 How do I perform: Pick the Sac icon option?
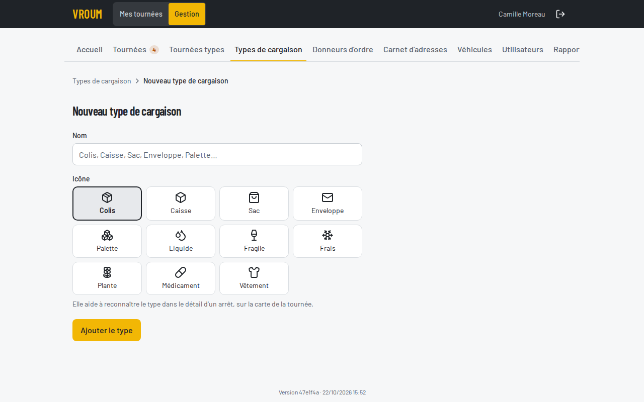click(254, 204)
